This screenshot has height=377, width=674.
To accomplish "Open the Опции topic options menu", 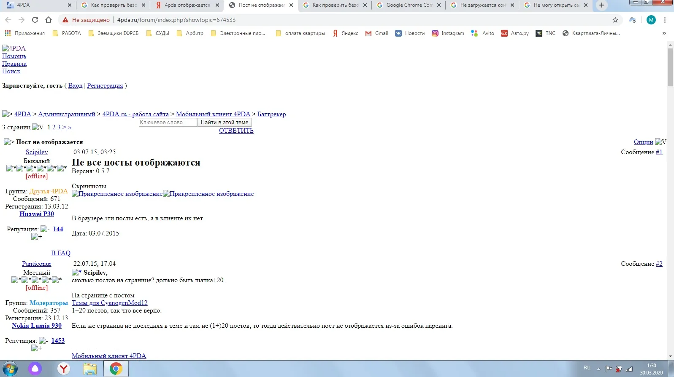I will [x=644, y=142].
